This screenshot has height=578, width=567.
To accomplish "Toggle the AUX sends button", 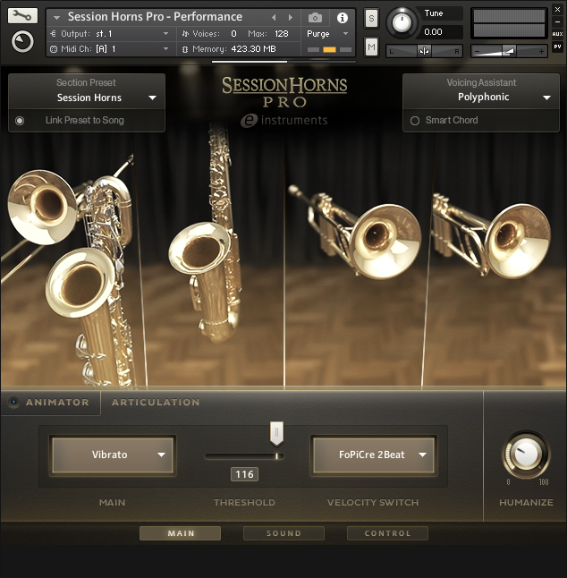I will (557, 34).
